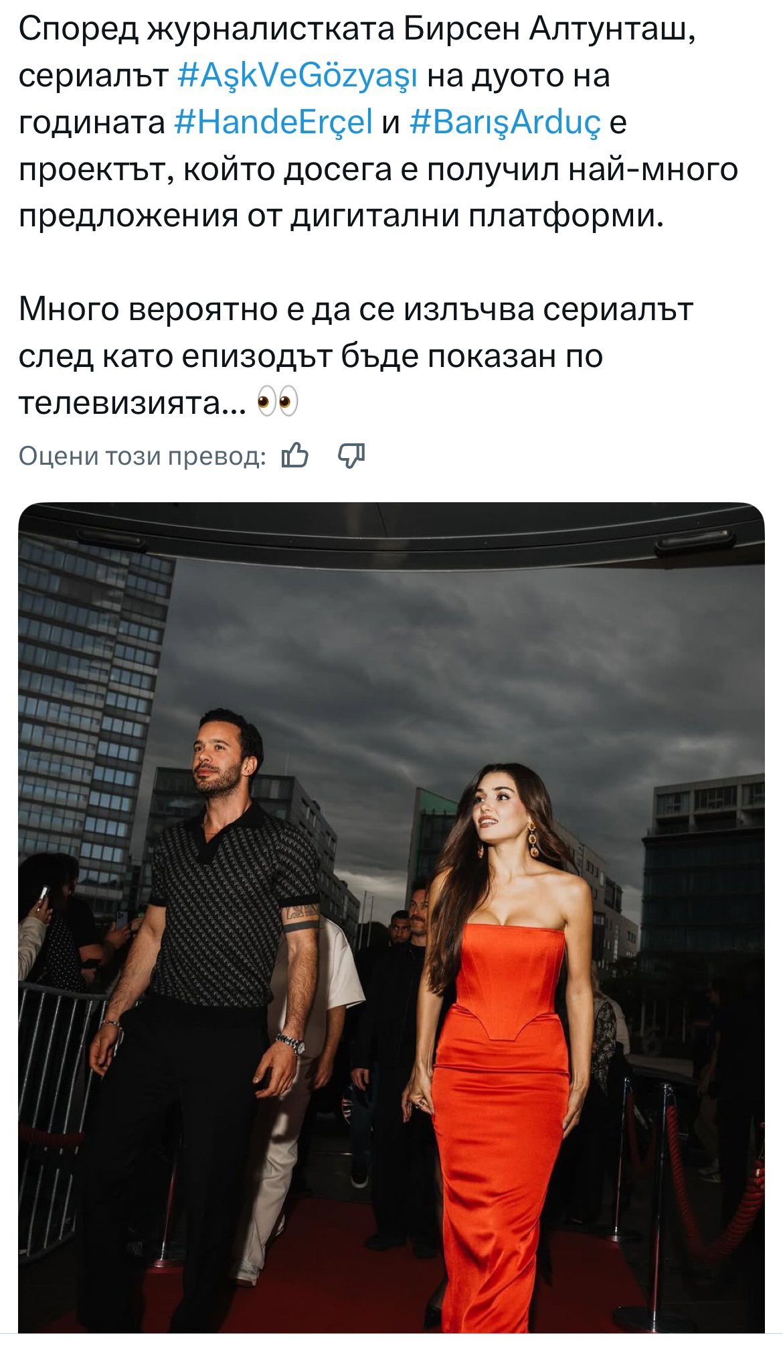This screenshot has height=1350, width=783.
Task: Tap the #BarışArduç hashtag
Action: point(505,123)
